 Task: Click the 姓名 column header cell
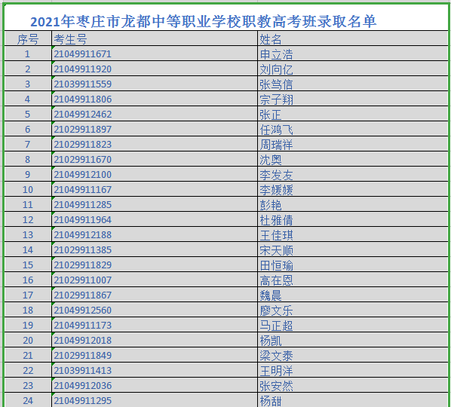click(x=353, y=38)
